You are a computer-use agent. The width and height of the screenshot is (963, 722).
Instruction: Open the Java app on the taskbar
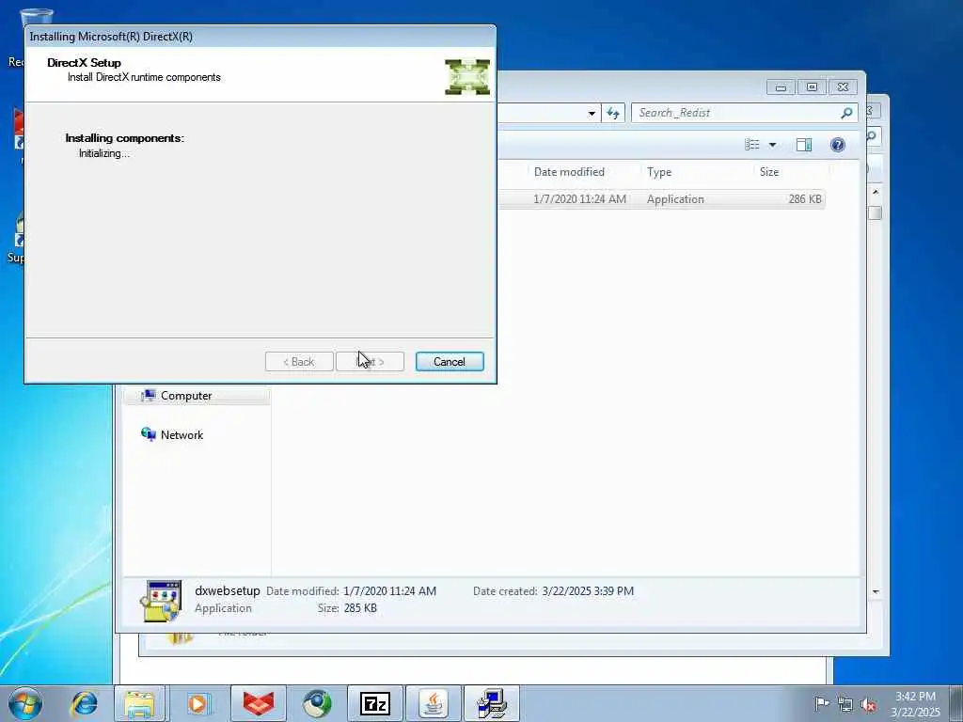point(434,703)
